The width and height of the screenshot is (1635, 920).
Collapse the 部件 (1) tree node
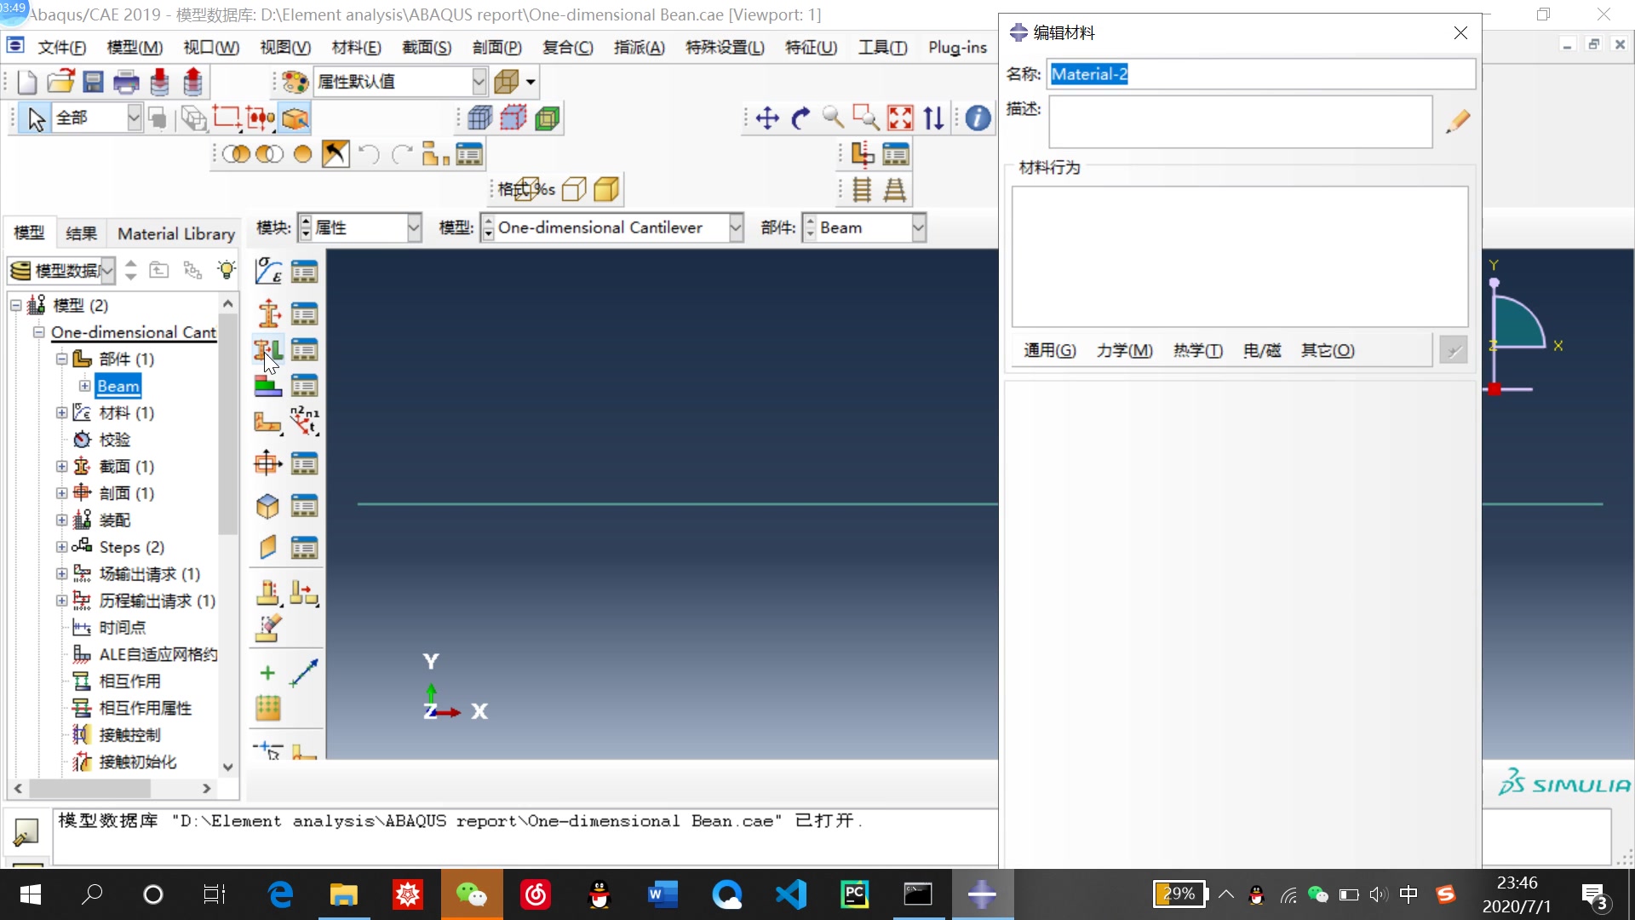[x=61, y=359]
